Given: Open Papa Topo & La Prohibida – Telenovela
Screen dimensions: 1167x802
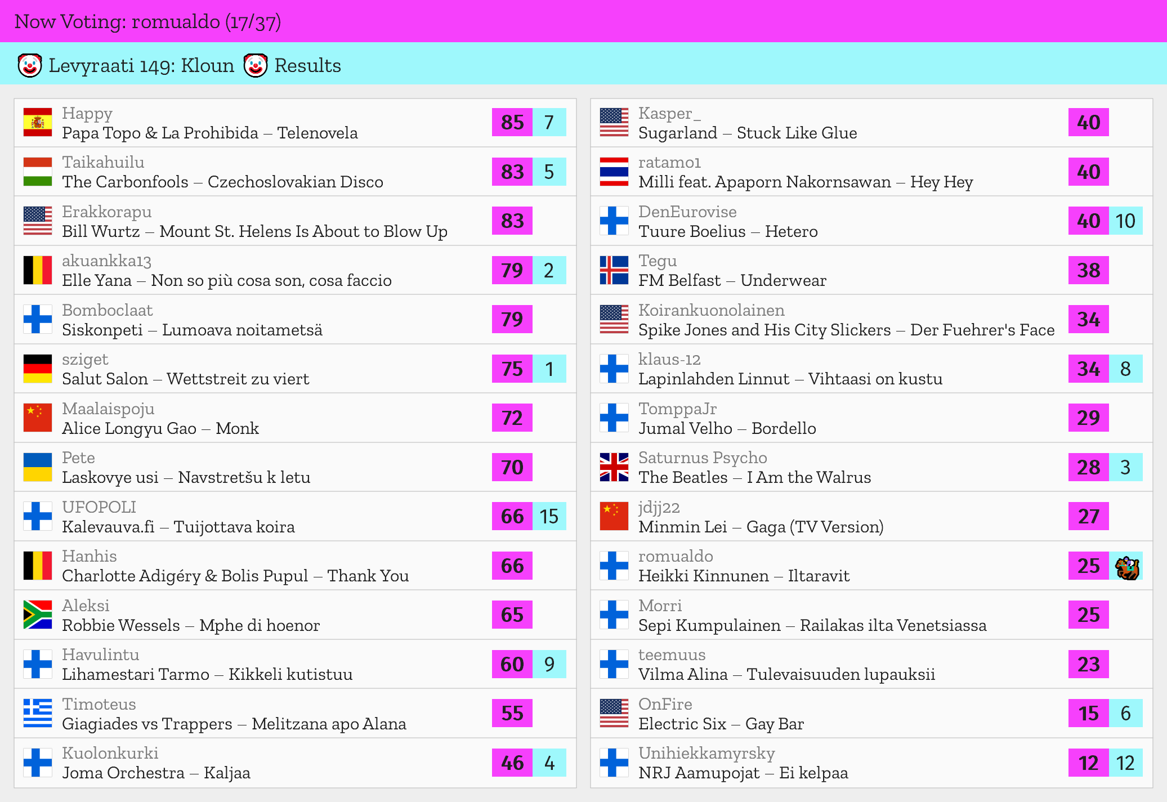Looking at the screenshot, I should click(x=209, y=133).
